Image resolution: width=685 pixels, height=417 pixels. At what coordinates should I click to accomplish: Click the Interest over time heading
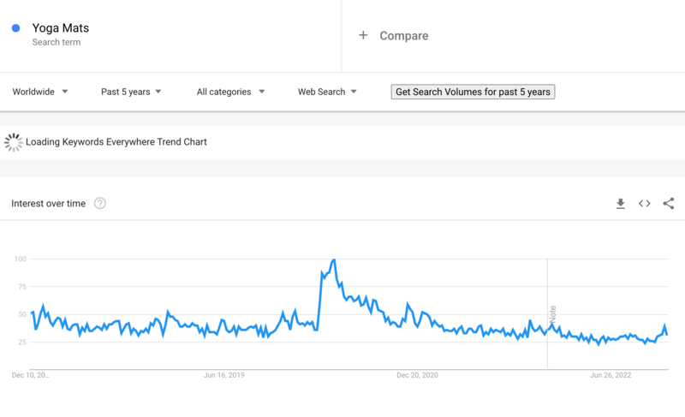coord(49,204)
